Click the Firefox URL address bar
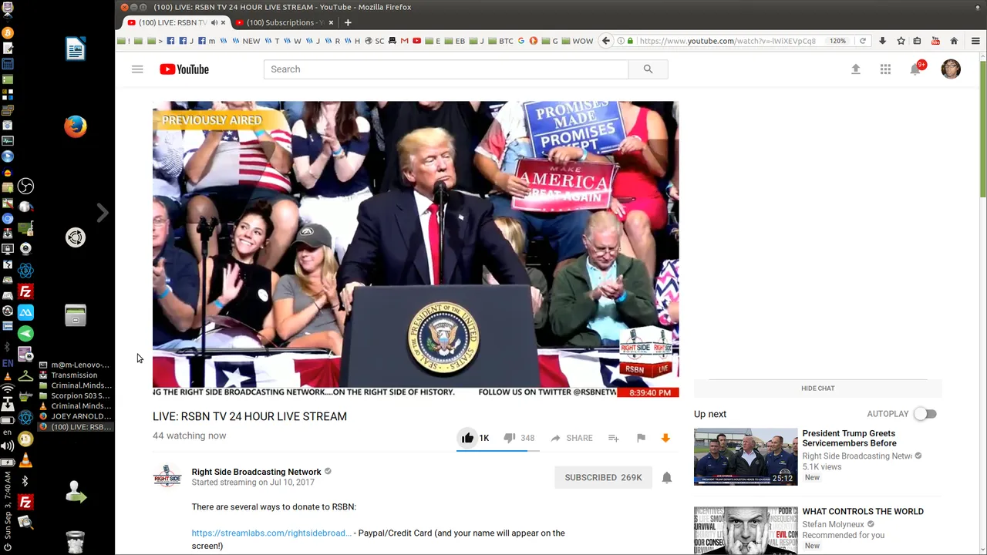Screen dimensions: 987x555 727,41
